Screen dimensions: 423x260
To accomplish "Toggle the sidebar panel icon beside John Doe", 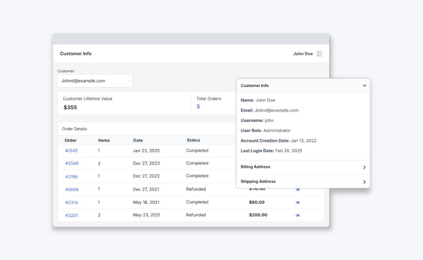I will [x=320, y=54].
